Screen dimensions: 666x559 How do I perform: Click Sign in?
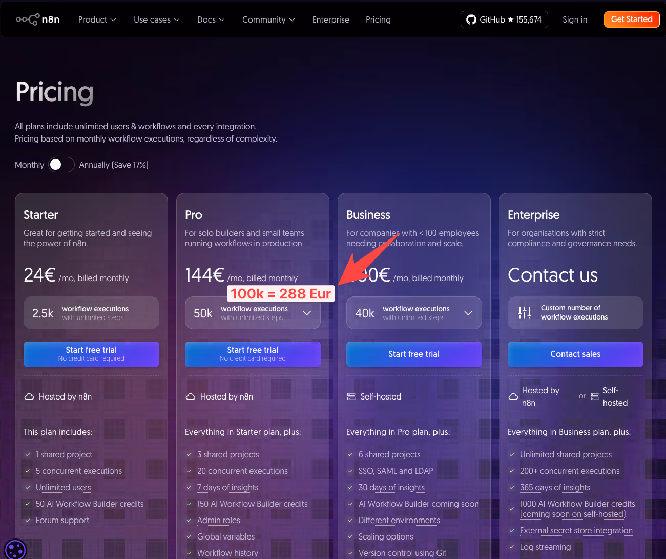point(575,19)
